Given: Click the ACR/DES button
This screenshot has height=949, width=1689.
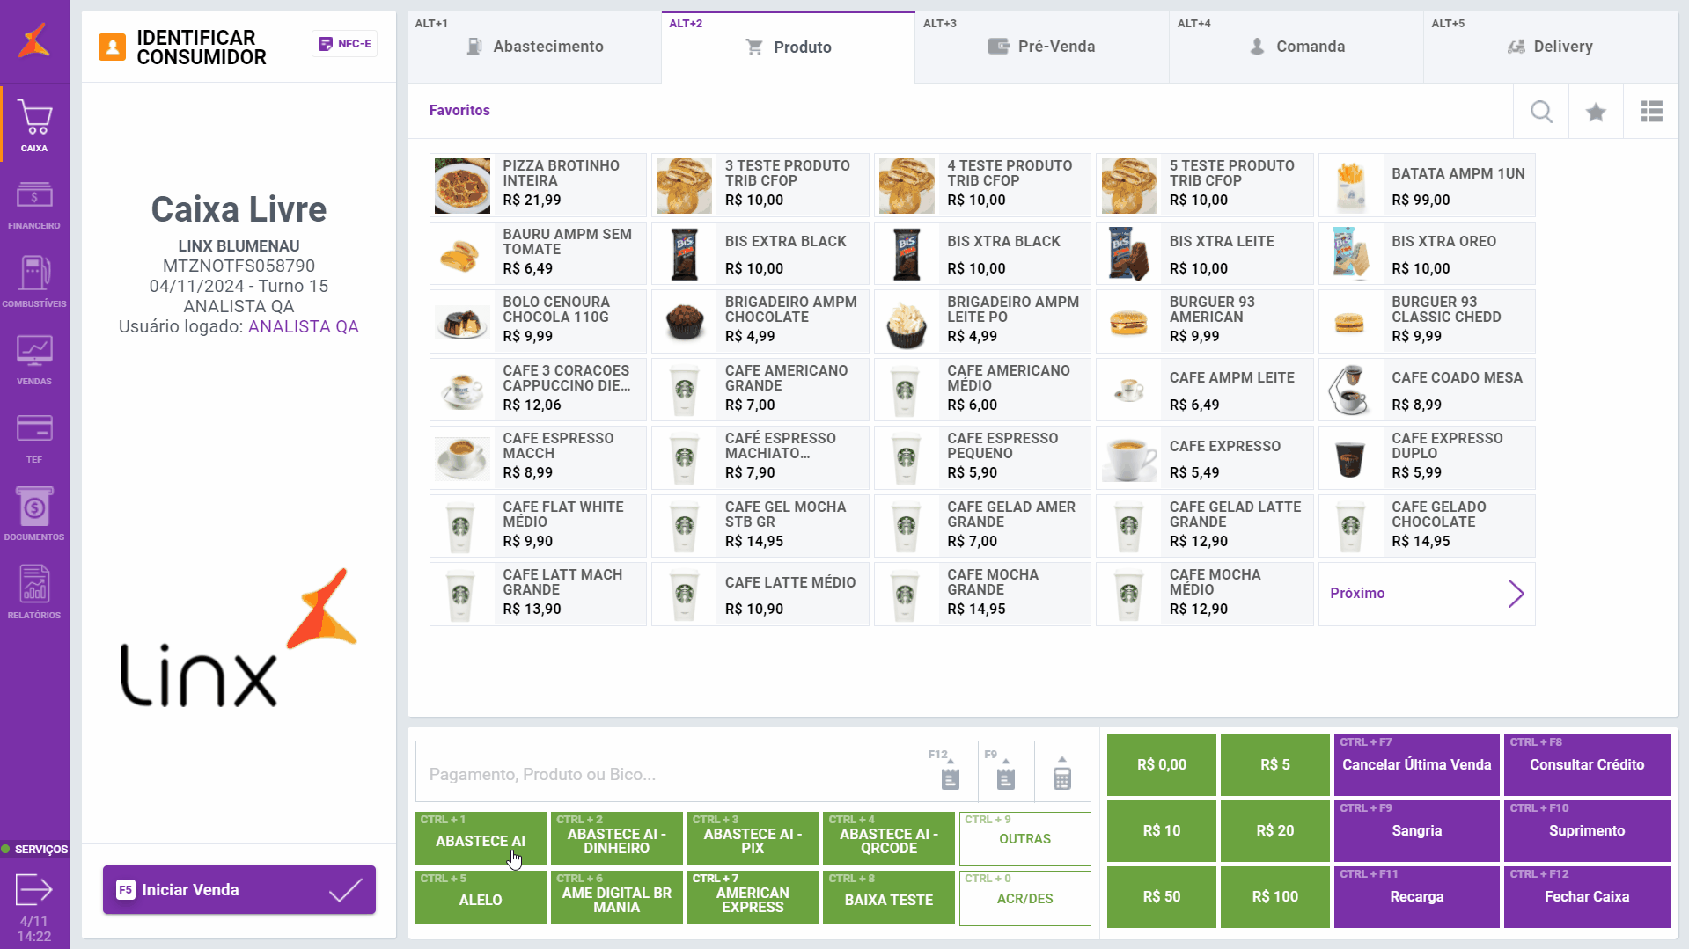Looking at the screenshot, I should [x=1024, y=898].
